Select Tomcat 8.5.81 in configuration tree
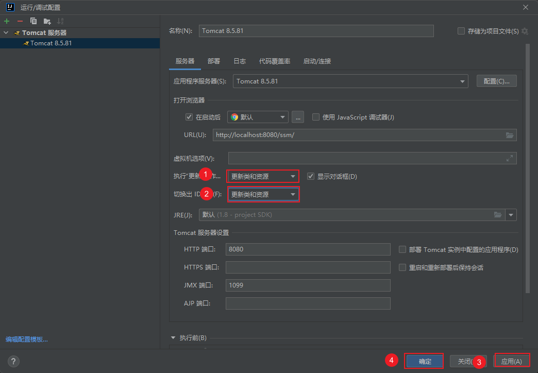The height and width of the screenshot is (373, 538). pyautogui.click(x=80, y=43)
